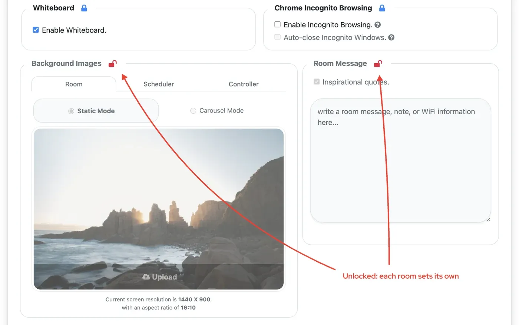Open help icon for Auto-close Incognito Windows
The image size is (519, 325).
coord(391,37)
